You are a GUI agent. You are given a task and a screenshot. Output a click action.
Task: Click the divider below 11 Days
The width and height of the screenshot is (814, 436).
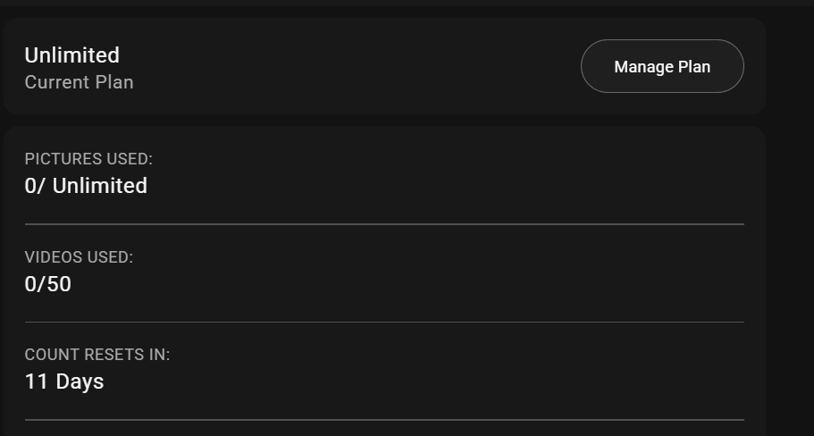[x=384, y=419]
